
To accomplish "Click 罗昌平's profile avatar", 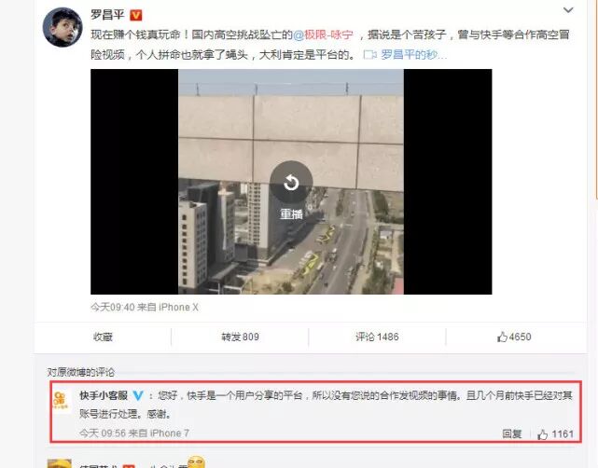I will pyautogui.click(x=63, y=27).
